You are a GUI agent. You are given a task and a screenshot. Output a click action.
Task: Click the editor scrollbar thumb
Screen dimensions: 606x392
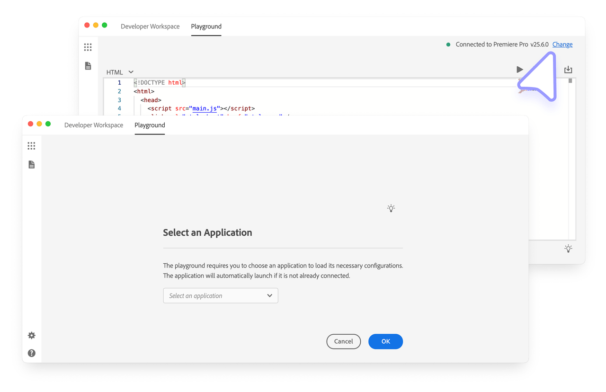click(x=570, y=81)
